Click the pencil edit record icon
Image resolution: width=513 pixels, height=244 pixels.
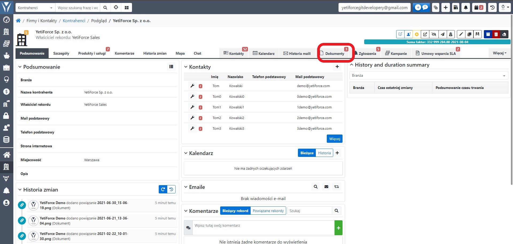click(461, 34)
